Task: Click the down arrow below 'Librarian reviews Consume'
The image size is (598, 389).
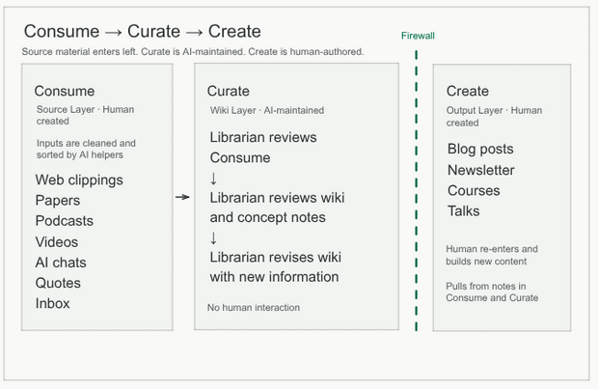Action: [213, 179]
